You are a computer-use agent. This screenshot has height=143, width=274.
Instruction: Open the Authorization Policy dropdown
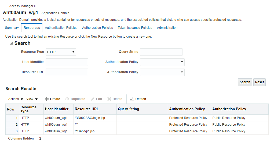click(162, 72)
